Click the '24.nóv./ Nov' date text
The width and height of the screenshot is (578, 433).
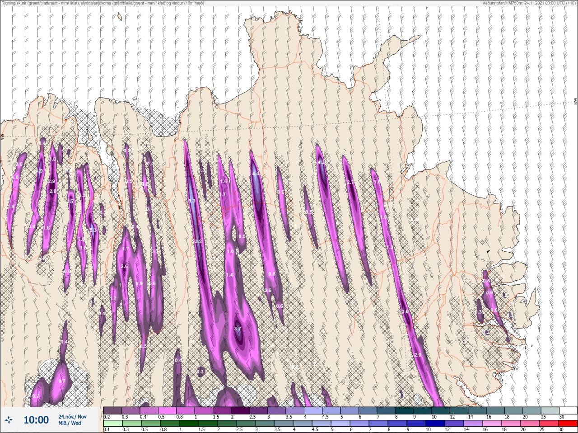click(x=72, y=416)
